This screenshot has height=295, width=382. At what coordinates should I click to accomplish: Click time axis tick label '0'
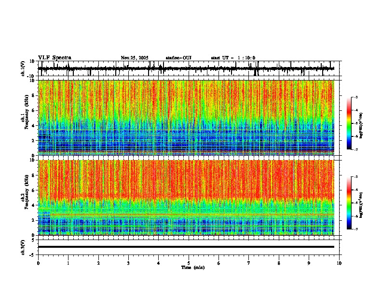[38, 263]
